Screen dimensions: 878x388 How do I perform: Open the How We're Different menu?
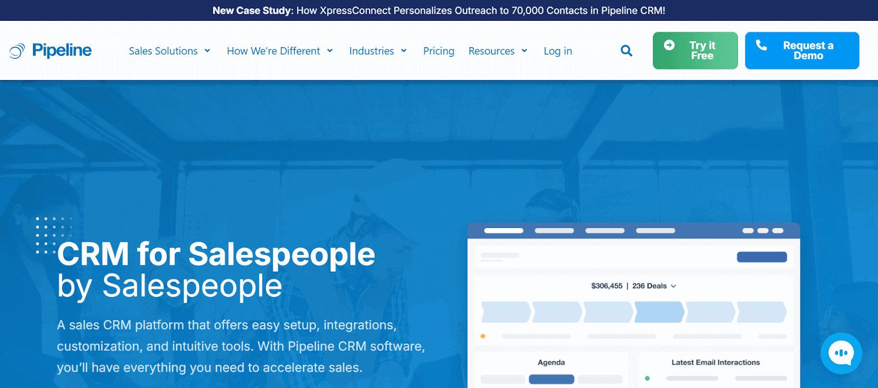pos(280,51)
